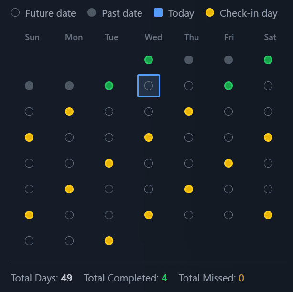Image resolution: width=293 pixels, height=292 pixels.
Task: Click the Total Days count label
Action: point(42,278)
